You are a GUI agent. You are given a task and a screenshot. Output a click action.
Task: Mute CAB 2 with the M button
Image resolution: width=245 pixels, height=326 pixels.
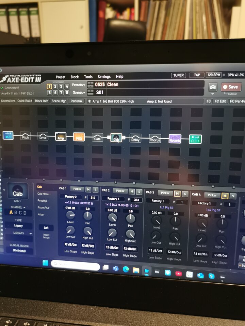pyautogui.click(x=132, y=191)
